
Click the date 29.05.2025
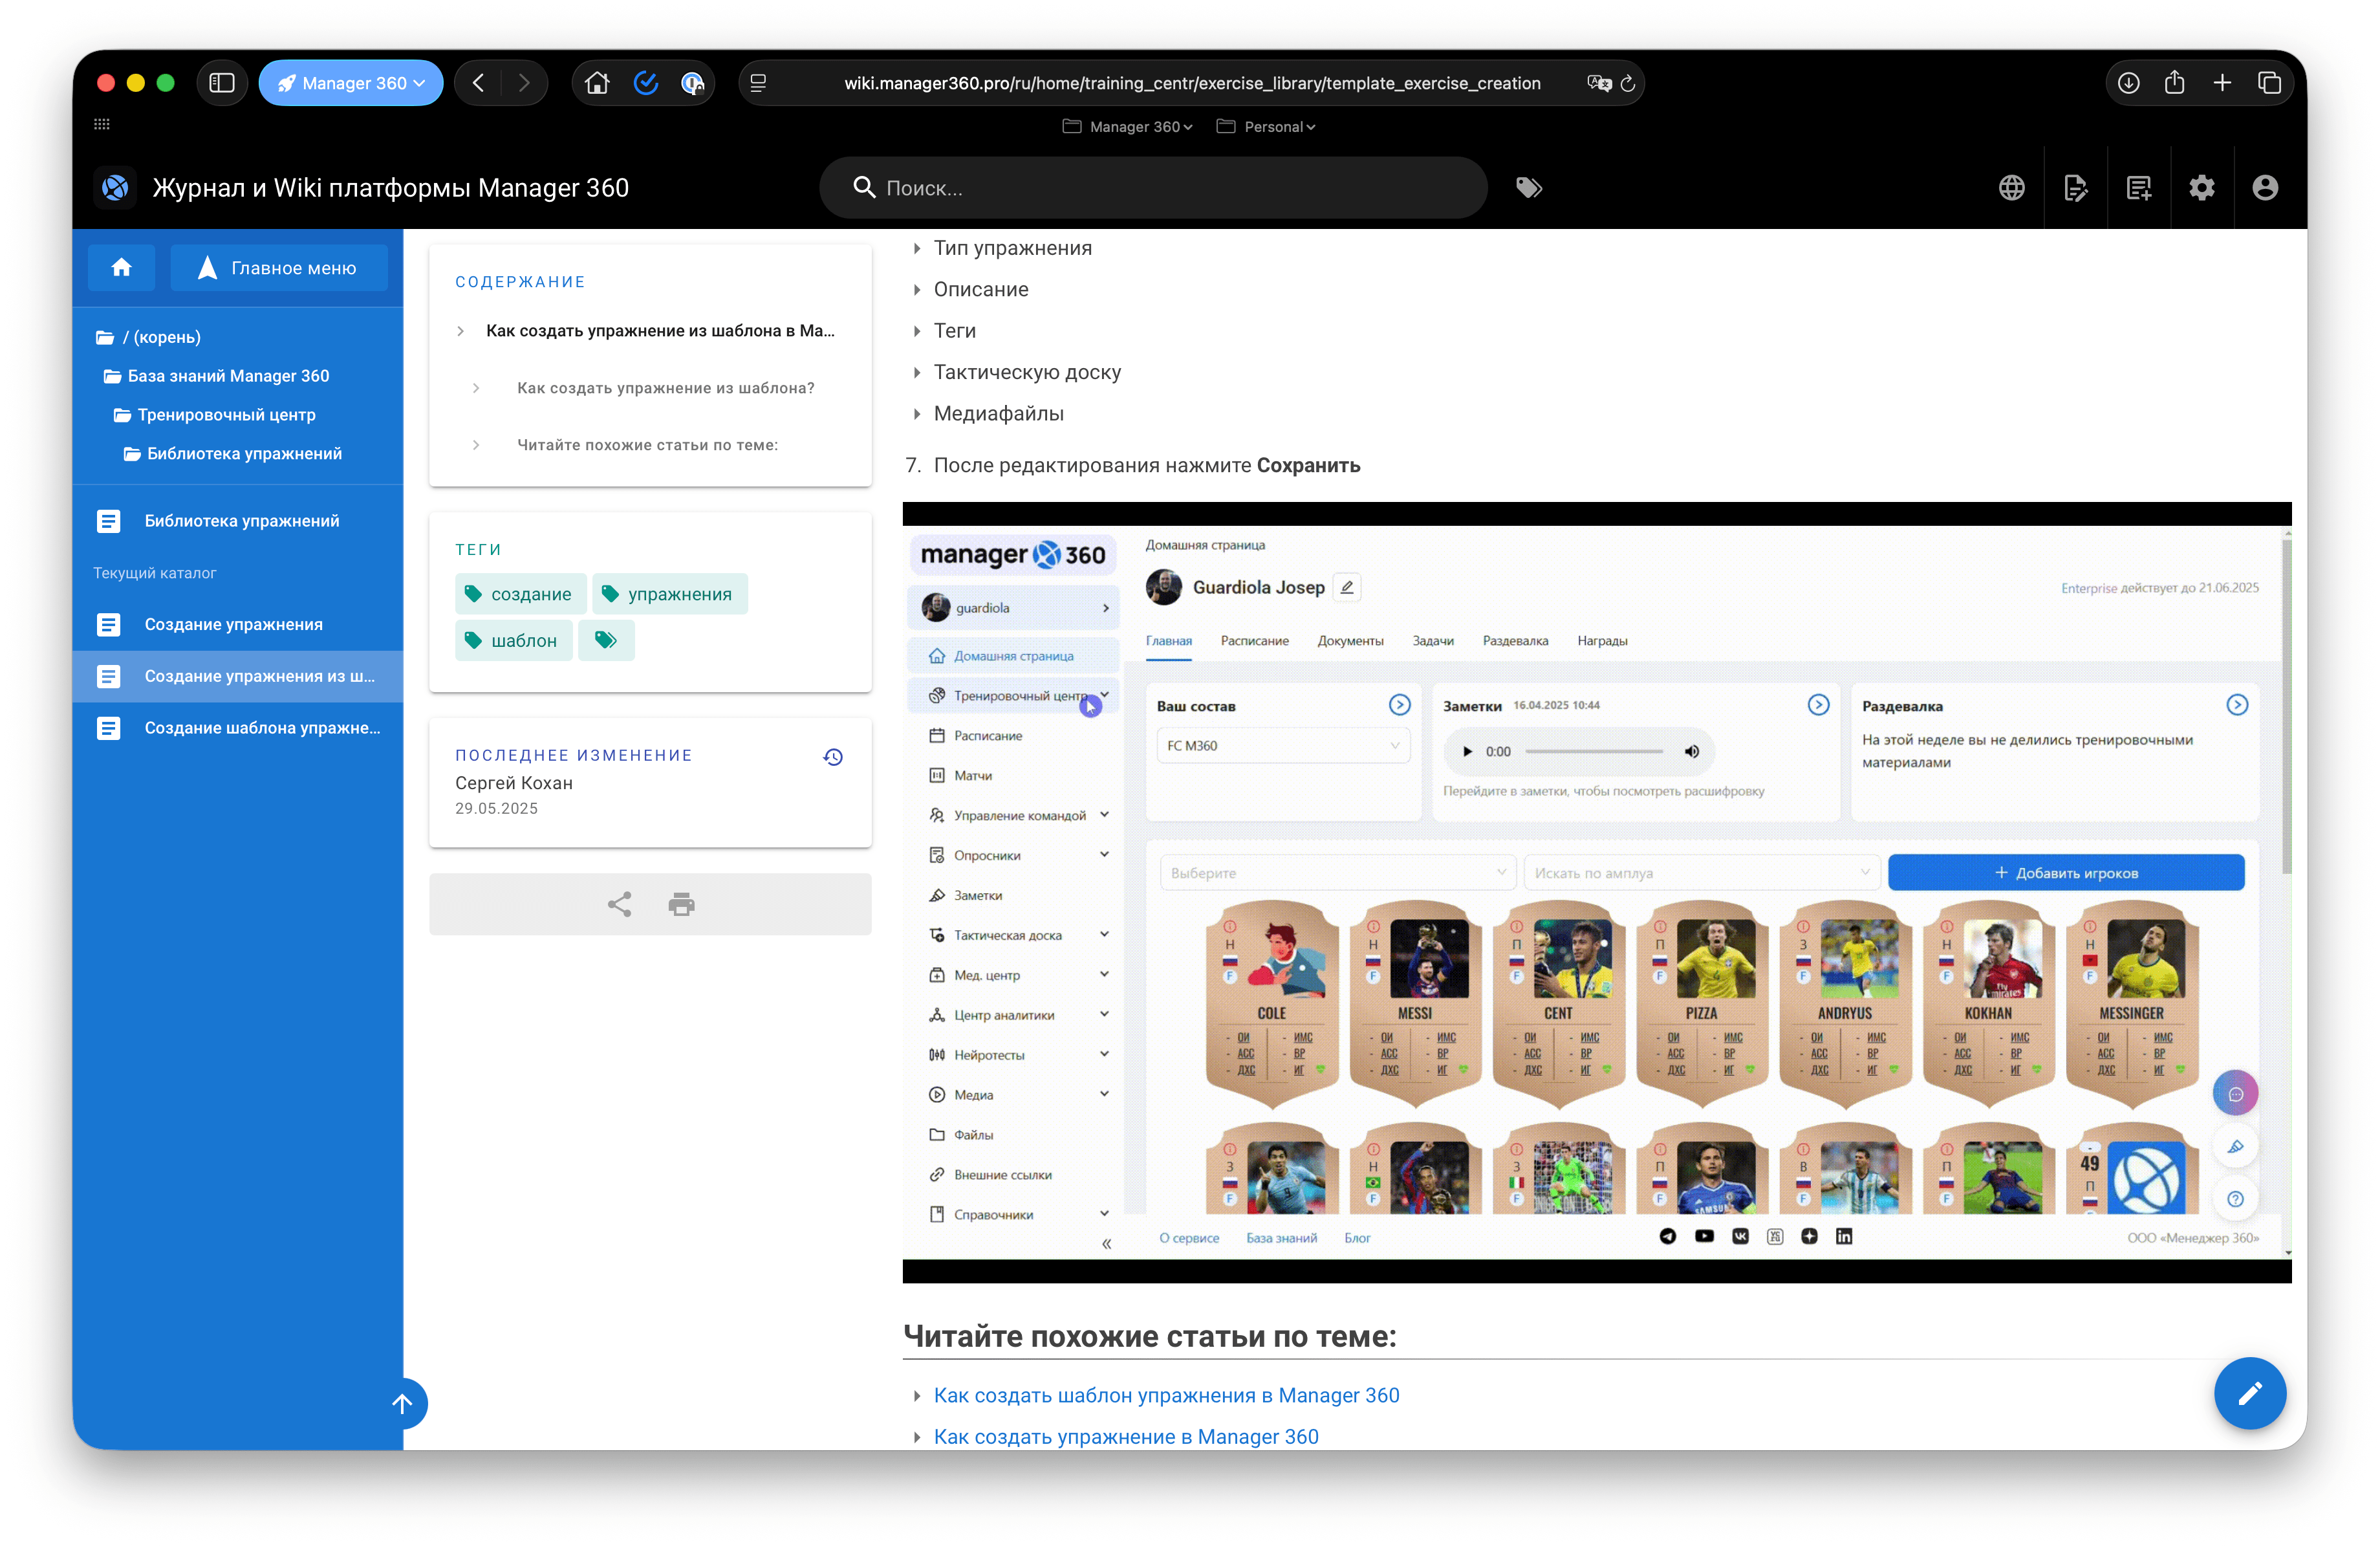[497, 809]
